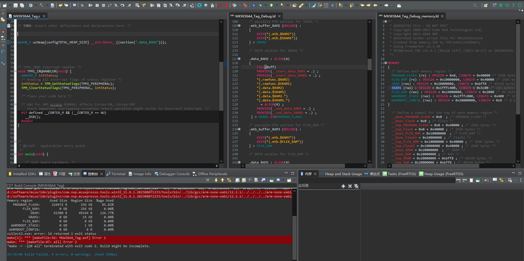524x261 pixels.
Task: Collapse the MEMORY block in memory.ld
Action: [x=386, y=63]
